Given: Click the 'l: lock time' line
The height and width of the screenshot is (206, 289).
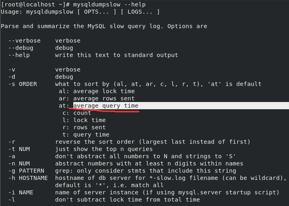Looking at the screenshot, I should click(x=84, y=120).
